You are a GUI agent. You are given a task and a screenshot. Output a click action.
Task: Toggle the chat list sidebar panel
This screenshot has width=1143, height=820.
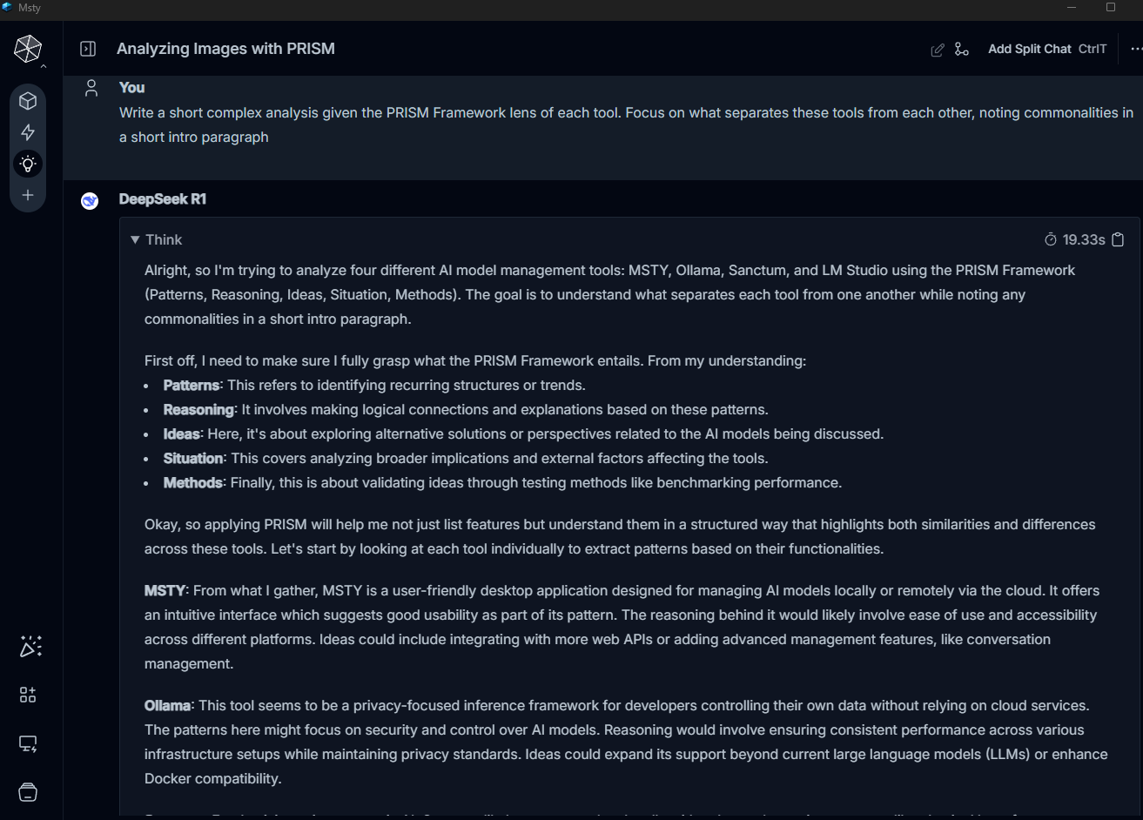88,49
